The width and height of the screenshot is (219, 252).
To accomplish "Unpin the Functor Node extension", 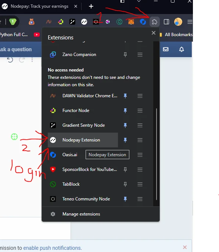I will 125,111.
